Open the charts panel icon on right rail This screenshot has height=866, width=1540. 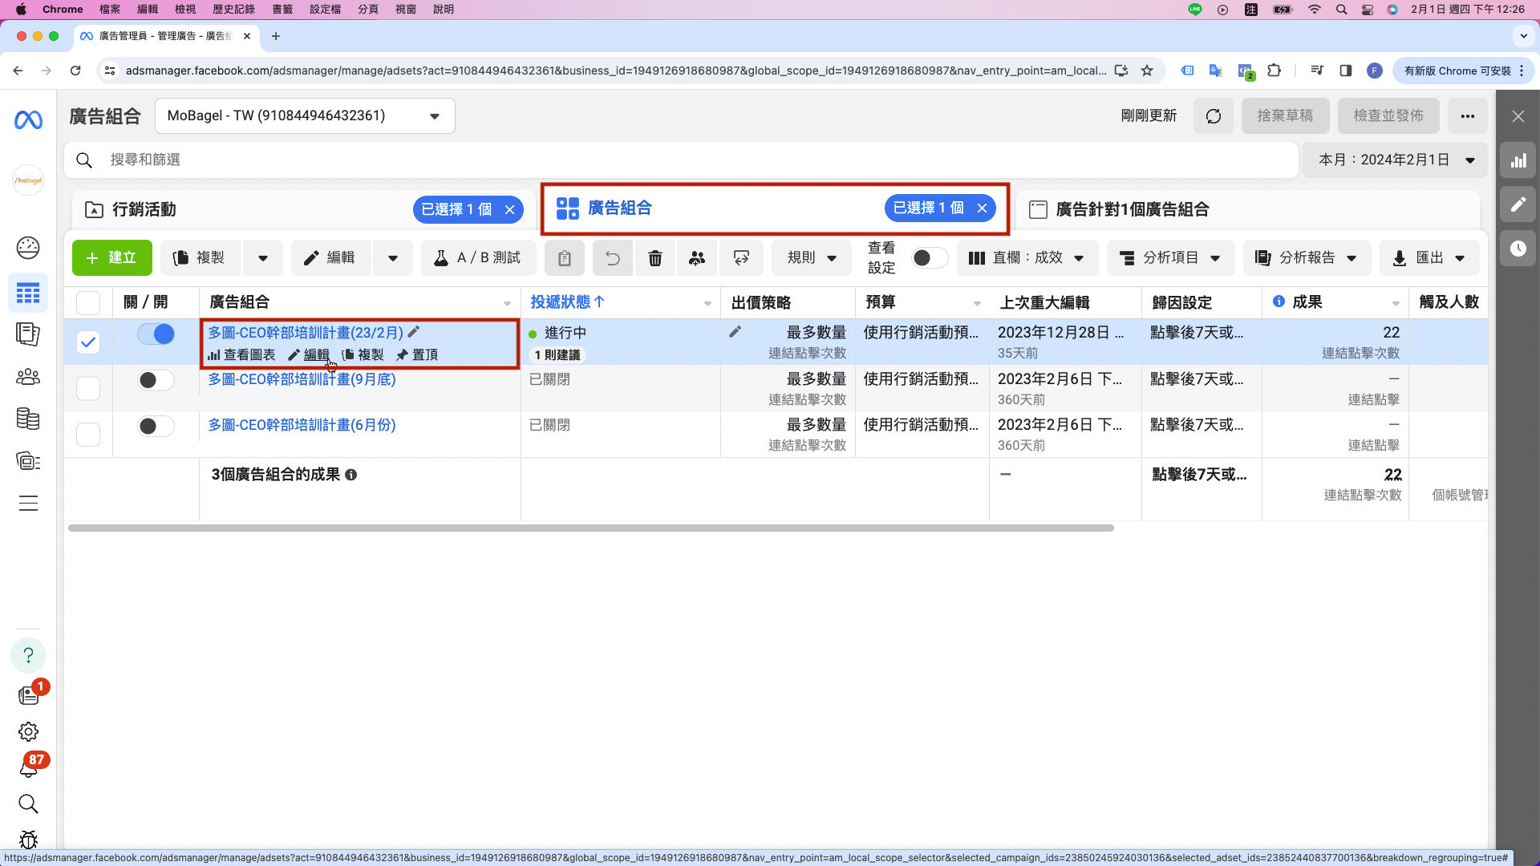1518,160
